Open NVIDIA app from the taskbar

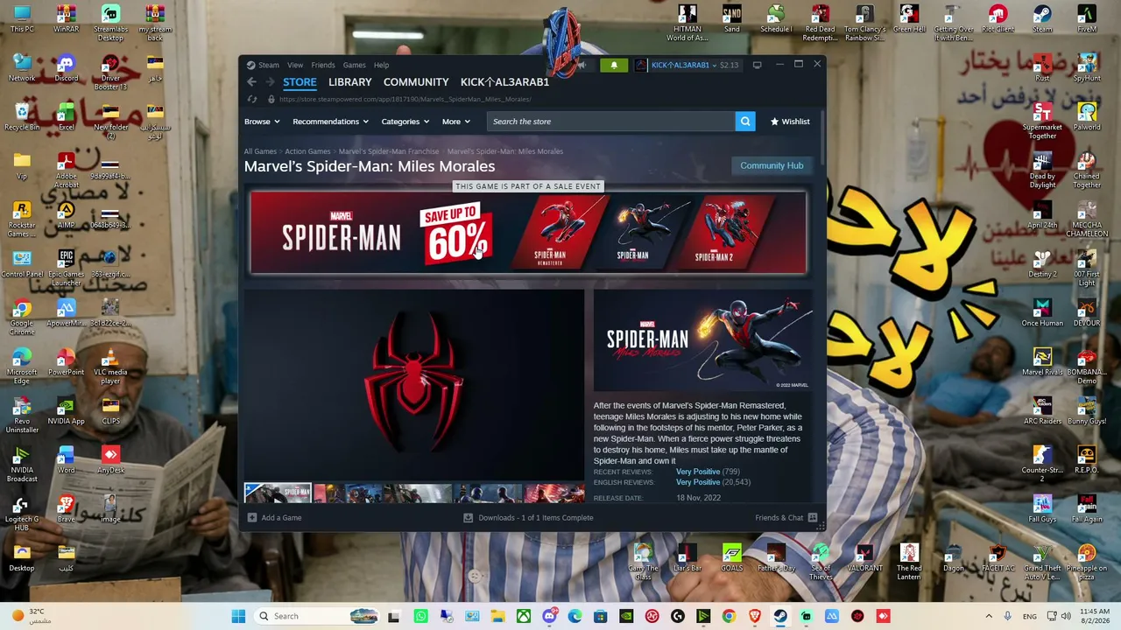click(626, 616)
